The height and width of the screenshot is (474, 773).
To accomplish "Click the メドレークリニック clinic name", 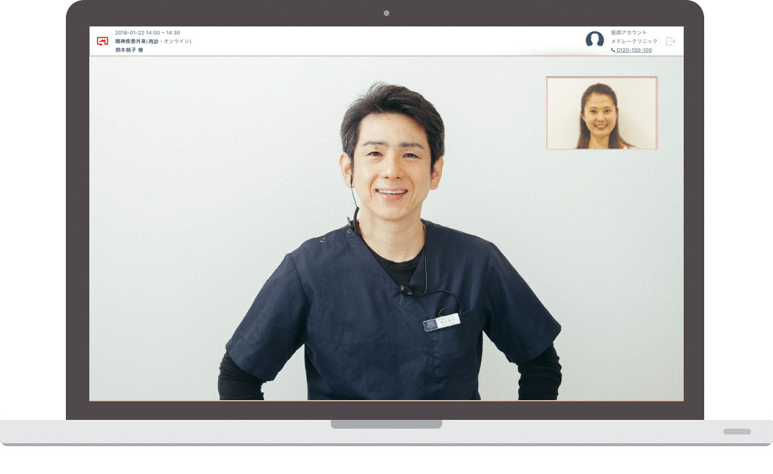I will click(634, 42).
